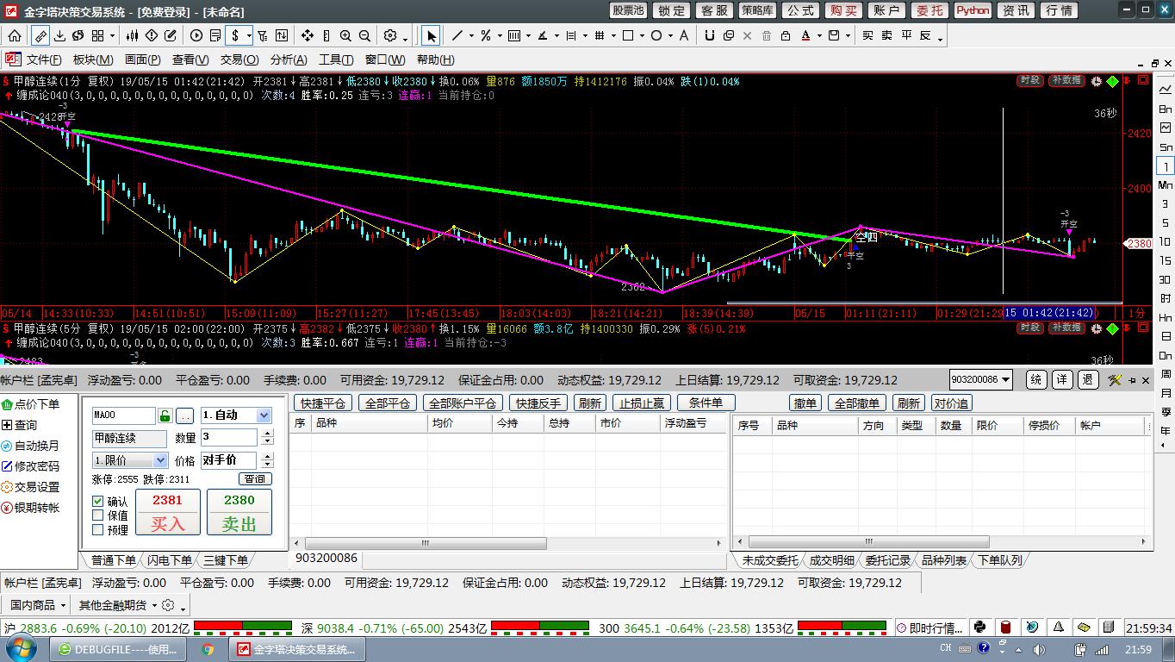The width and height of the screenshot is (1175, 662).
Task: Open the 板块(M) menu
Action: click(x=93, y=59)
